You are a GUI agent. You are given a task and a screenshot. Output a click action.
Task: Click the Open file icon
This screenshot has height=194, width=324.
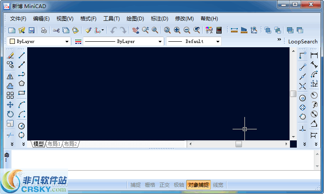coord(22,30)
